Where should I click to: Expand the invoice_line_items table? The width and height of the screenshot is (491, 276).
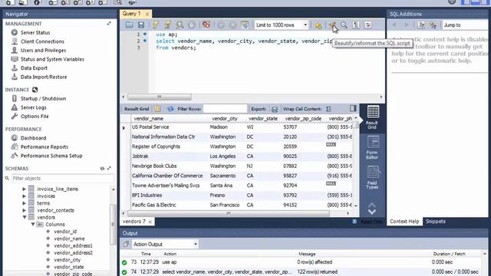(24, 189)
